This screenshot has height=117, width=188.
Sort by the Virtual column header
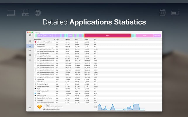[89, 40]
